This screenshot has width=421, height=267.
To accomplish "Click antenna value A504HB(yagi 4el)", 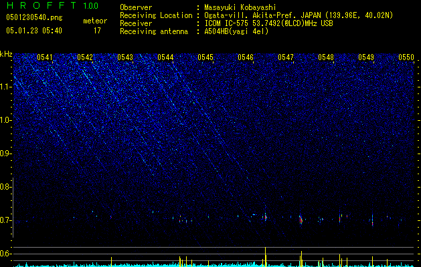I will click(x=236, y=31).
